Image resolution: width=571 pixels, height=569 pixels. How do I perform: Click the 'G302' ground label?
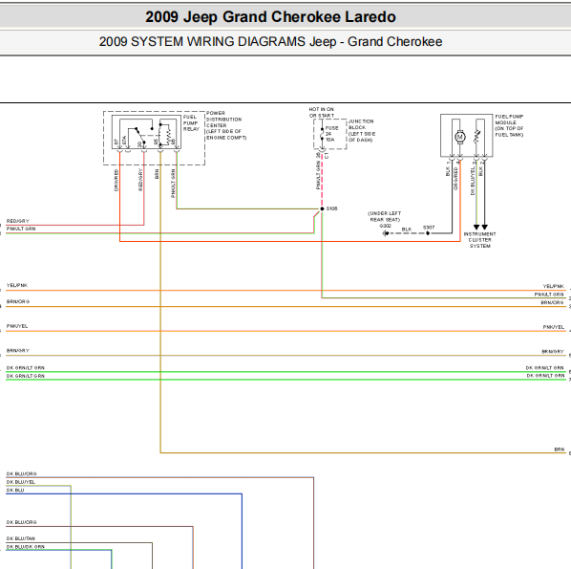(x=385, y=226)
